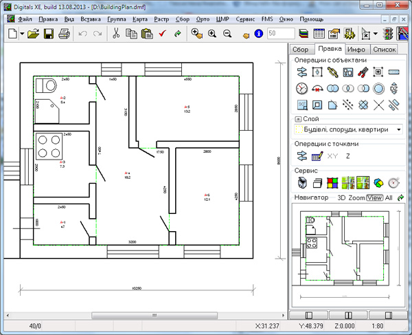This screenshot has width=412, height=335.
Task: Click the numeric field showing 50
Action: point(281,33)
